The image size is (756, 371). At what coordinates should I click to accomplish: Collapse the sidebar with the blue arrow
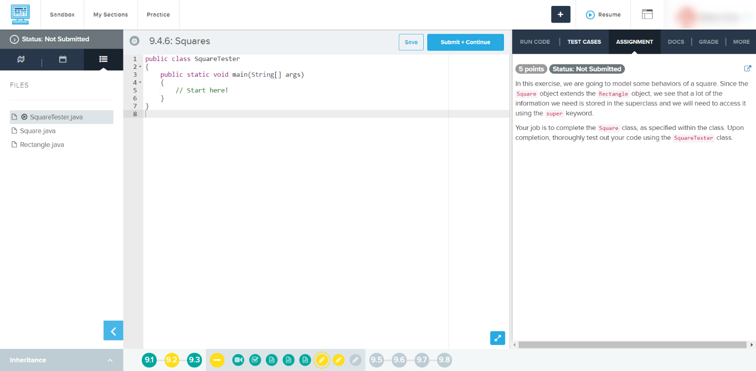113,331
